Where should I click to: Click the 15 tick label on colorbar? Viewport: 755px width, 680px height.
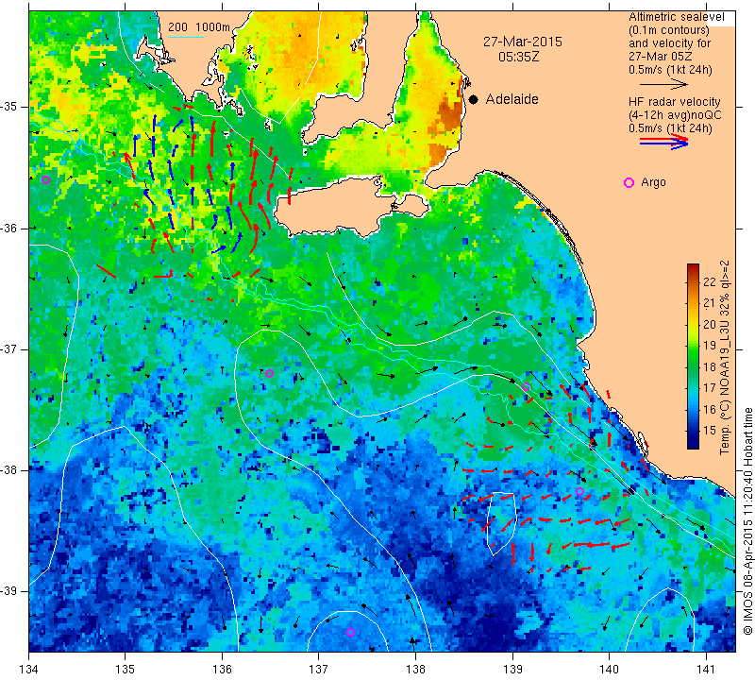[x=711, y=431]
